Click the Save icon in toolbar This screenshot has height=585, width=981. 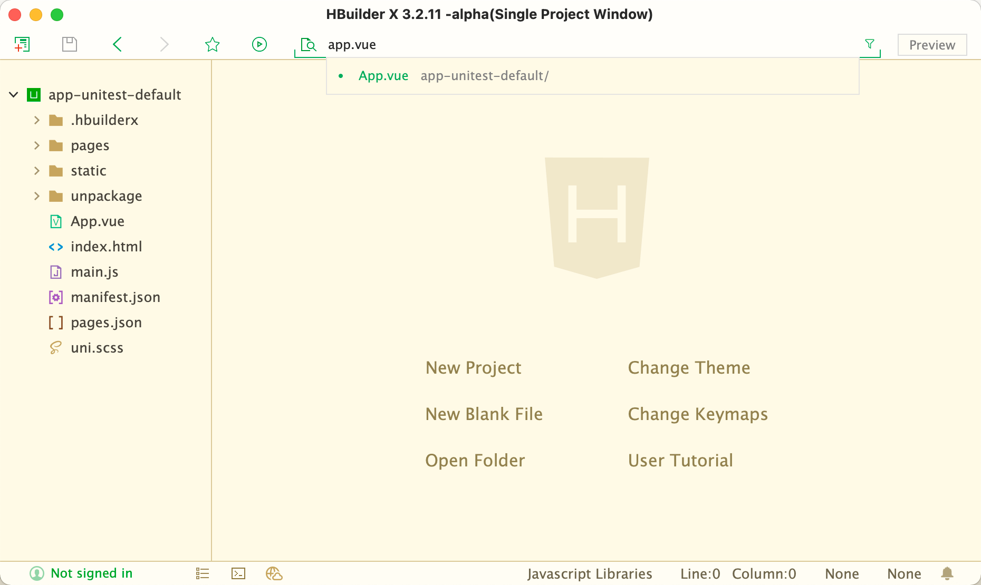tap(69, 44)
